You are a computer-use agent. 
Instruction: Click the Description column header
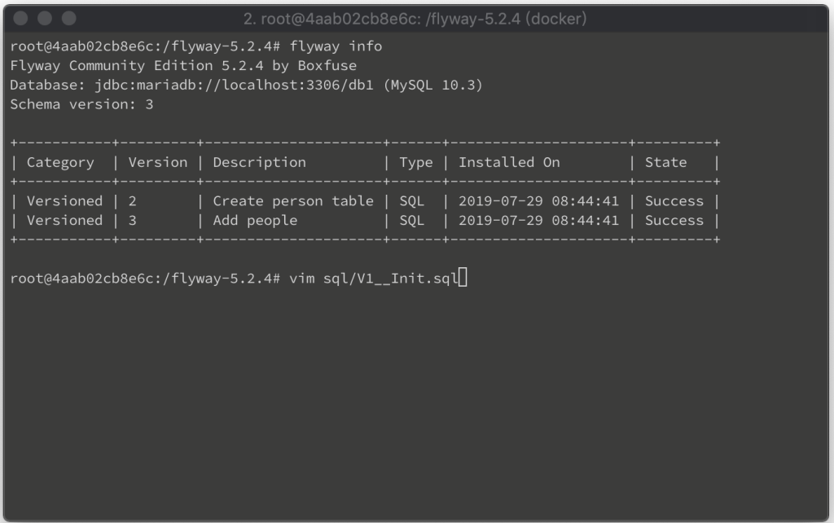pos(260,163)
